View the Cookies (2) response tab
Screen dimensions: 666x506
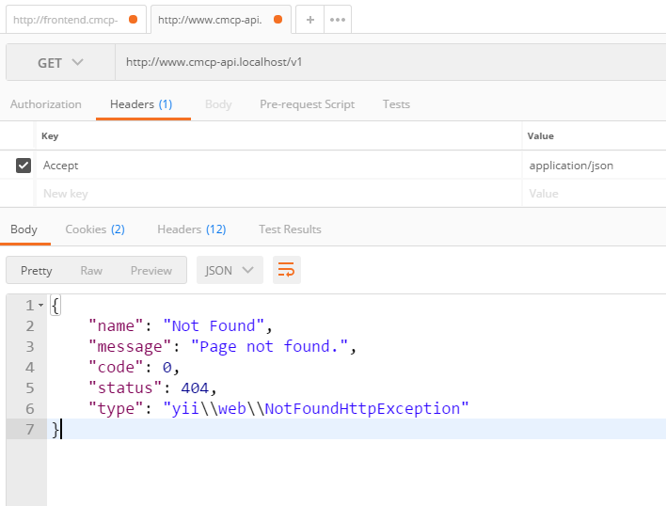95,229
